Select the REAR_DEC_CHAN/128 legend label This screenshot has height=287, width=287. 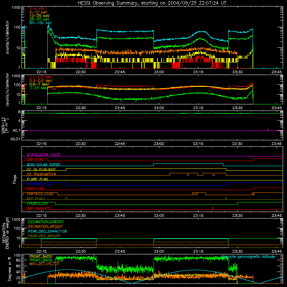47,231
